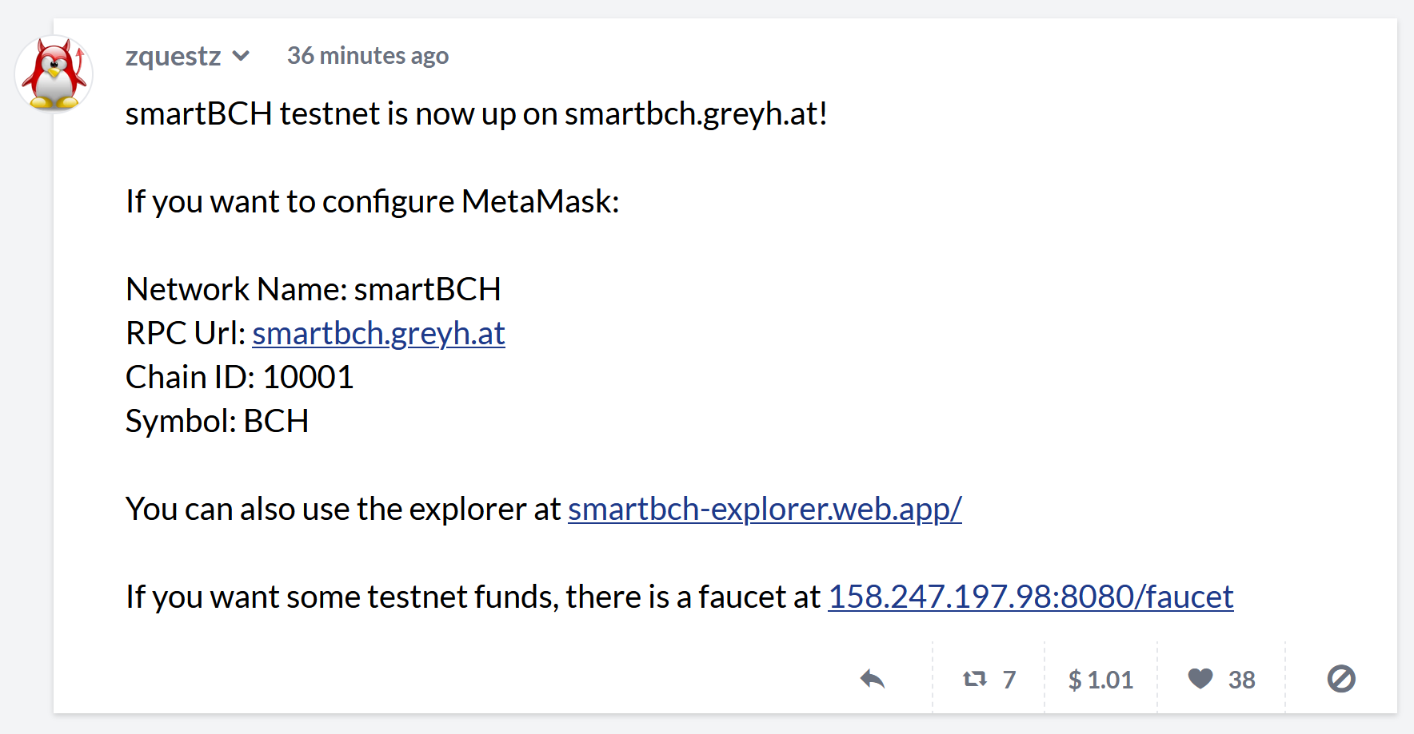Image resolution: width=1414 pixels, height=734 pixels.
Task: Expand the chevron next to zquestz
Action: (x=241, y=56)
